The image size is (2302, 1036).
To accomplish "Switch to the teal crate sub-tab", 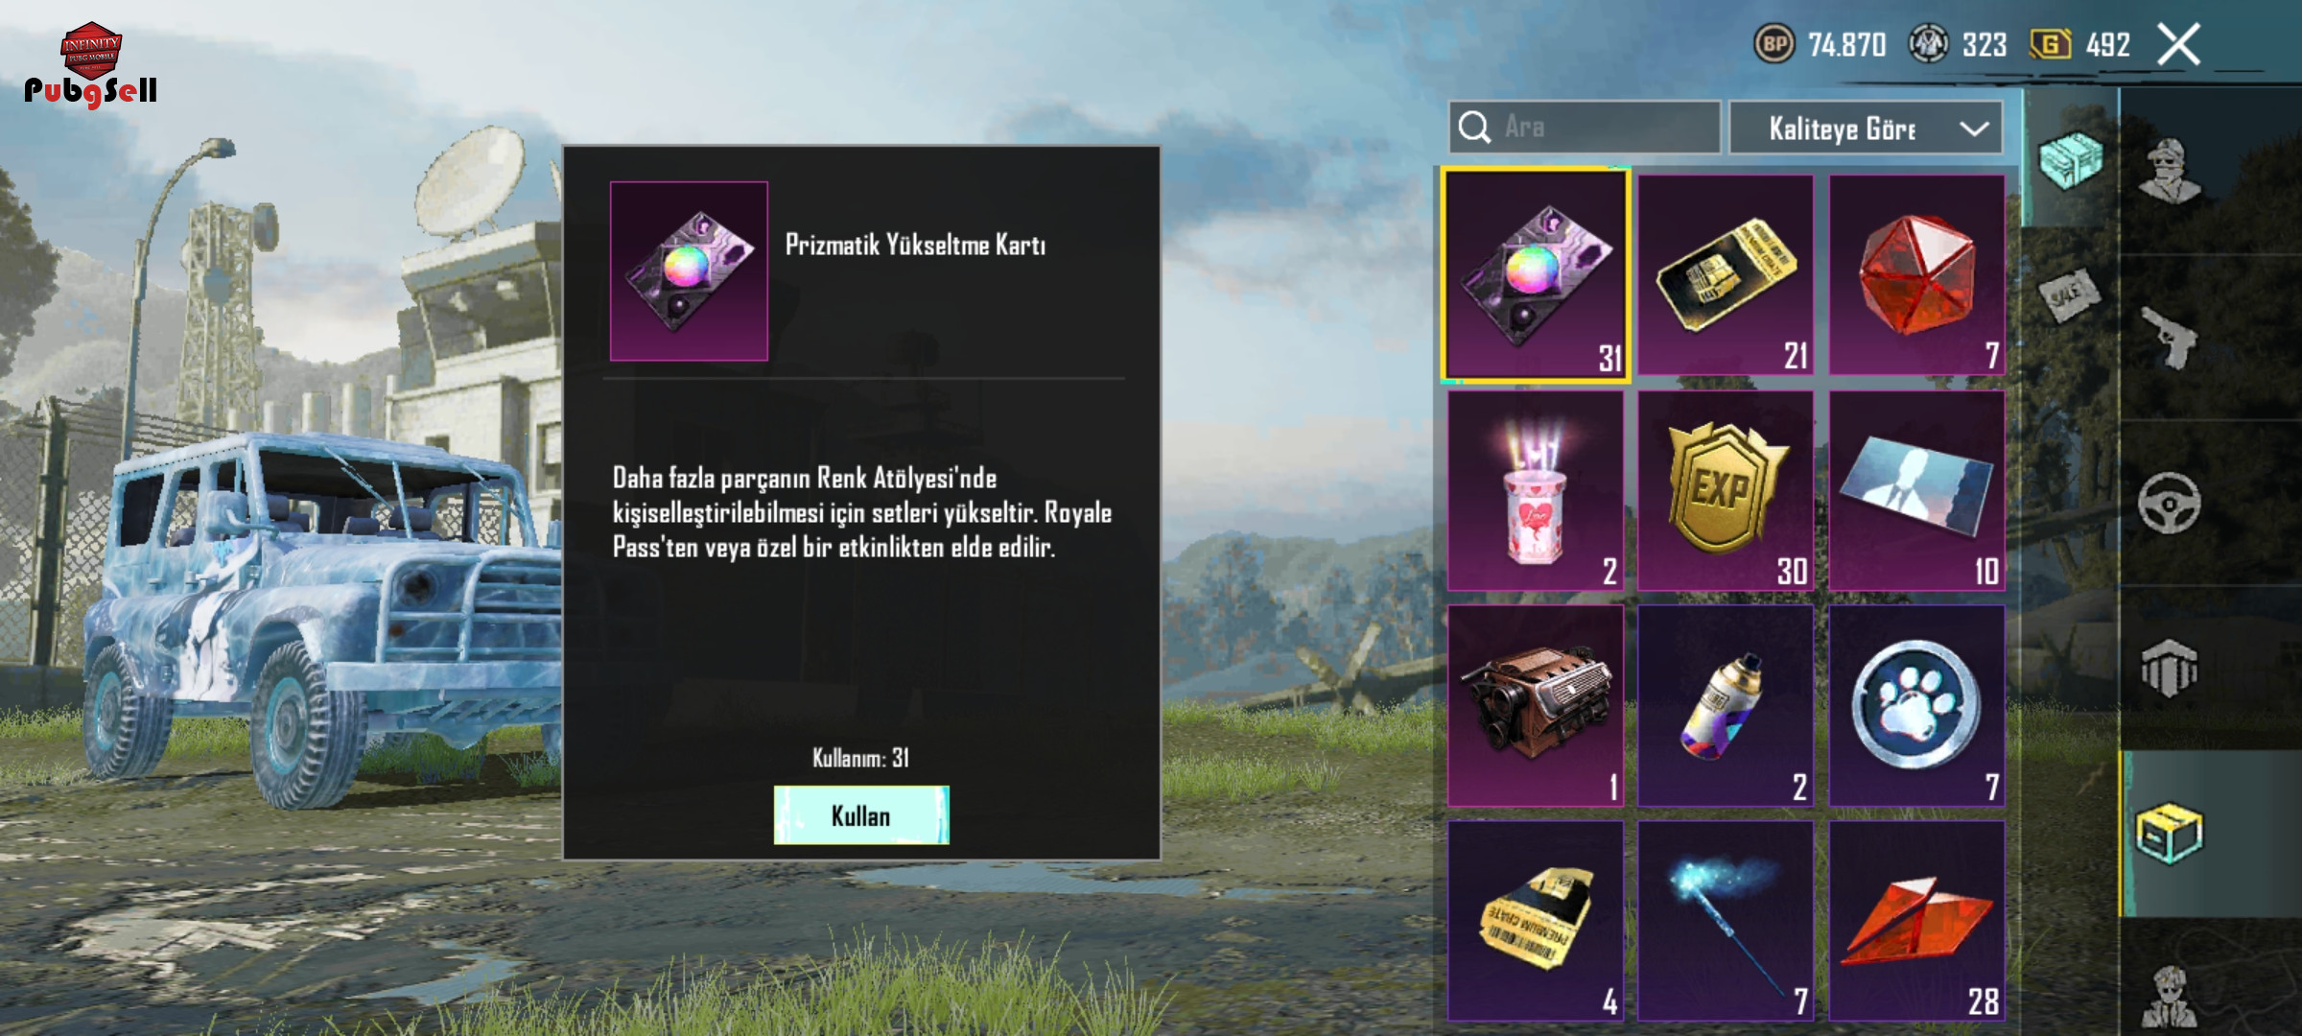I will point(2071,160).
